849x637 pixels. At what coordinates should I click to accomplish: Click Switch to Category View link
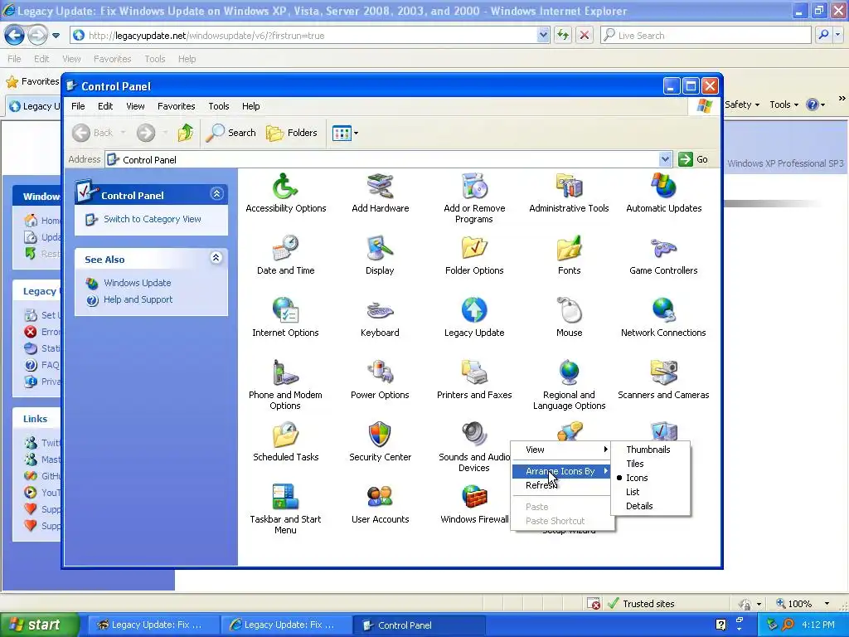coord(153,219)
